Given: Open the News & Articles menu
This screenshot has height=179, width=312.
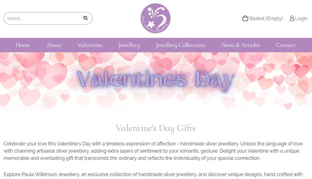Looking at the screenshot, I should point(241,45).
